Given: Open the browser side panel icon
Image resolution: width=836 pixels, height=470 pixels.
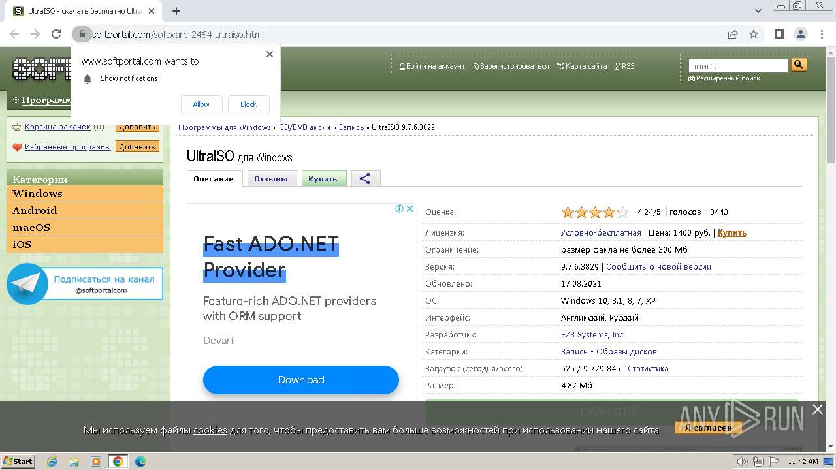Looking at the screenshot, I should 780,34.
